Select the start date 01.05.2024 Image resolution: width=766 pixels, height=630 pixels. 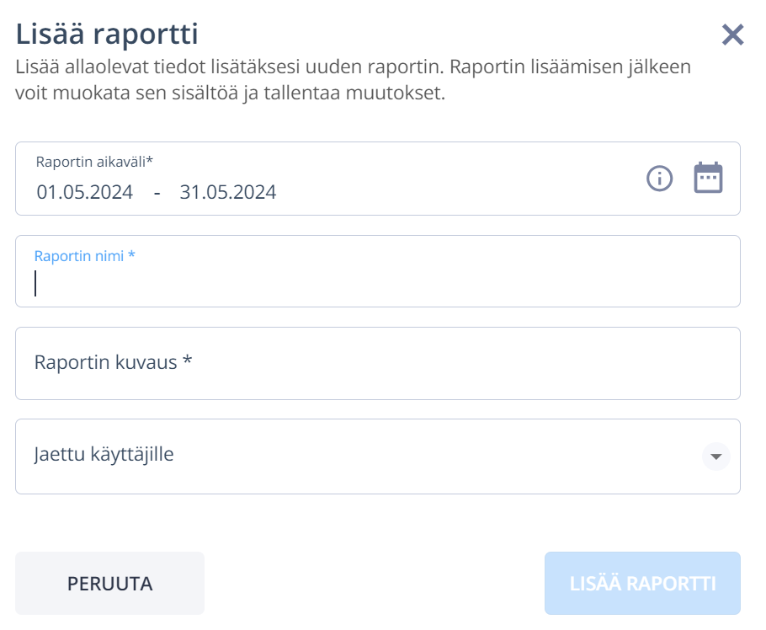[x=84, y=192]
